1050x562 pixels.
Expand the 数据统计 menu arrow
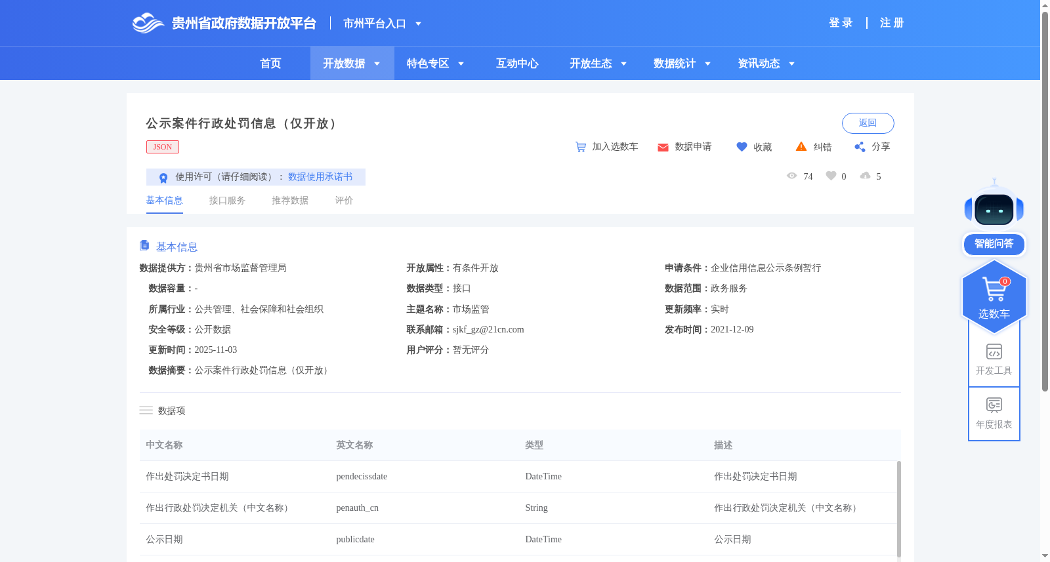coord(707,64)
